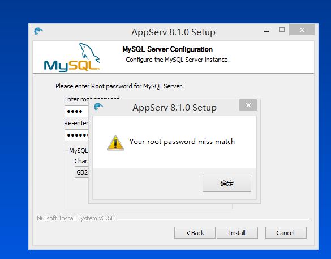Maximize the AppServ Setup window
The width and height of the screenshot is (331, 259).
point(282,30)
